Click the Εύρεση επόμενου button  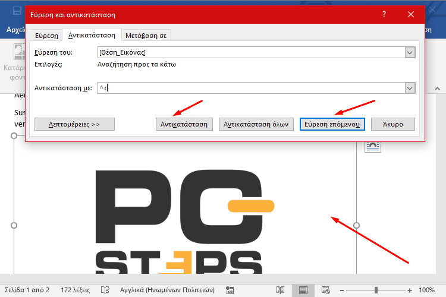coord(332,124)
